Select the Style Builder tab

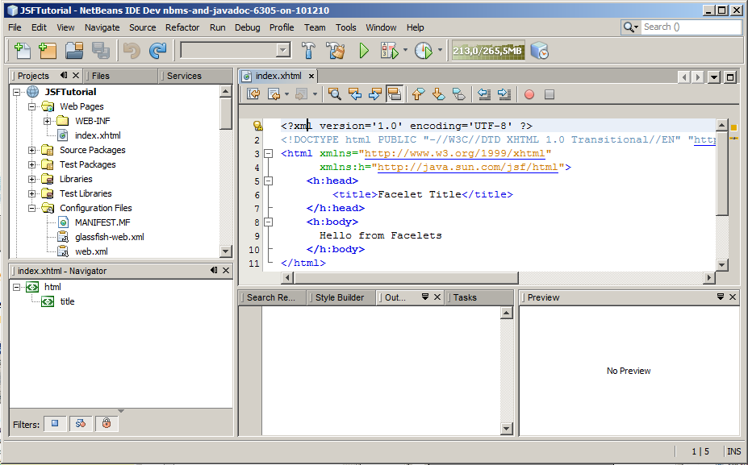tap(339, 297)
